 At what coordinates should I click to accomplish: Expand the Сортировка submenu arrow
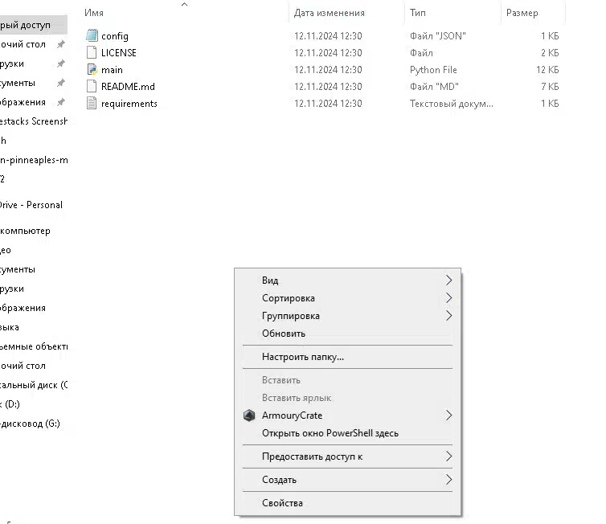[x=448, y=298]
